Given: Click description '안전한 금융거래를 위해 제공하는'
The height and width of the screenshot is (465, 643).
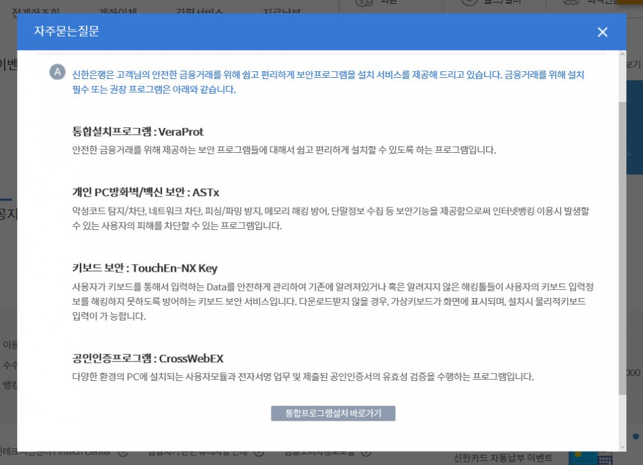Looking at the screenshot, I should [284, 150].
